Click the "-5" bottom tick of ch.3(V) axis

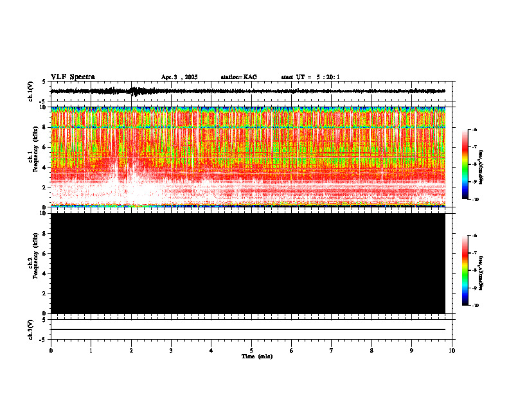point(43,340)
